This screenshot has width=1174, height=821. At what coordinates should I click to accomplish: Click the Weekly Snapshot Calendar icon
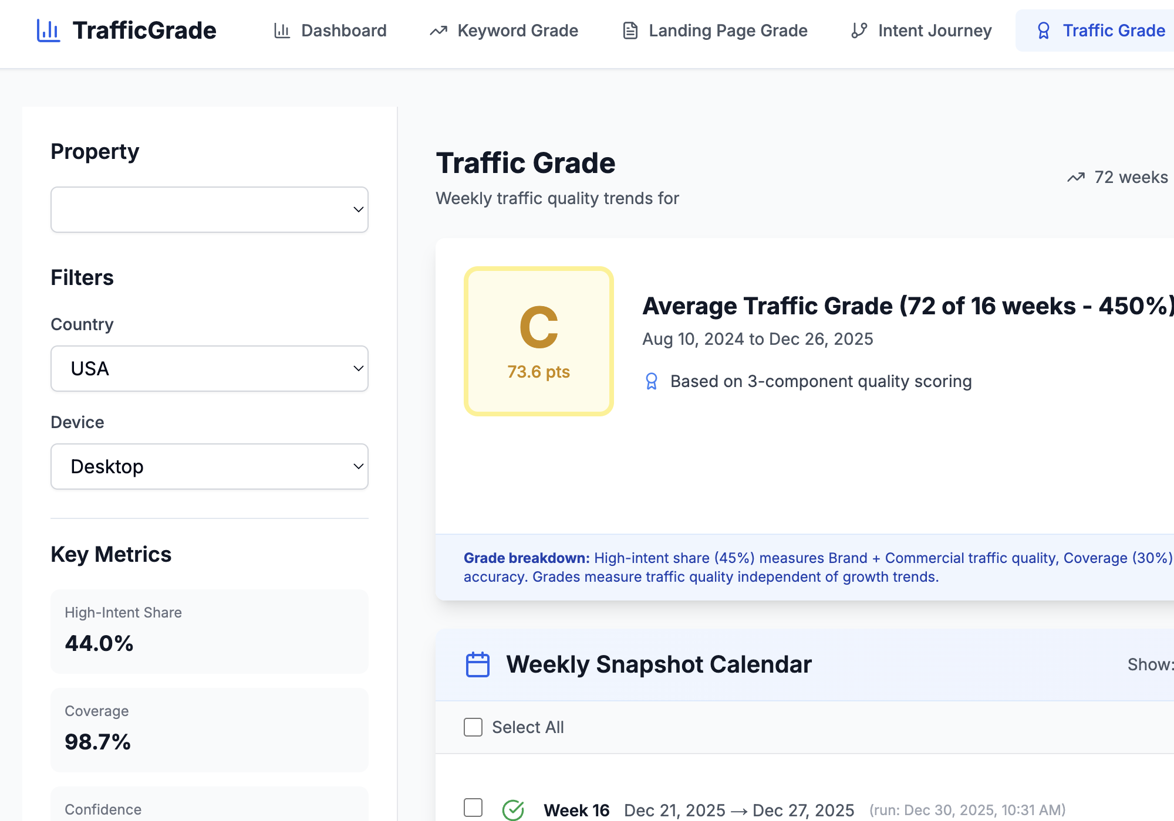pyautogui.click(x=477, y=664)
